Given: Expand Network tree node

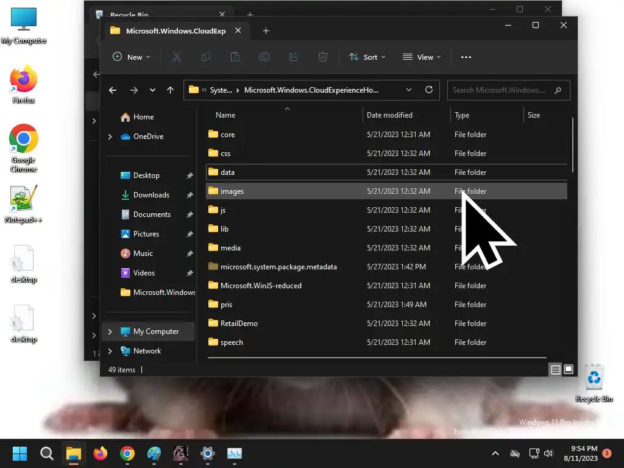Looking at the screenshot, I should [110, 351].
